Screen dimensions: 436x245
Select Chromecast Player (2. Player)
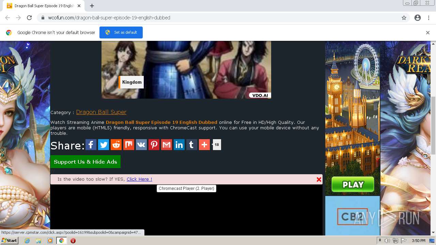coord(186,188)
